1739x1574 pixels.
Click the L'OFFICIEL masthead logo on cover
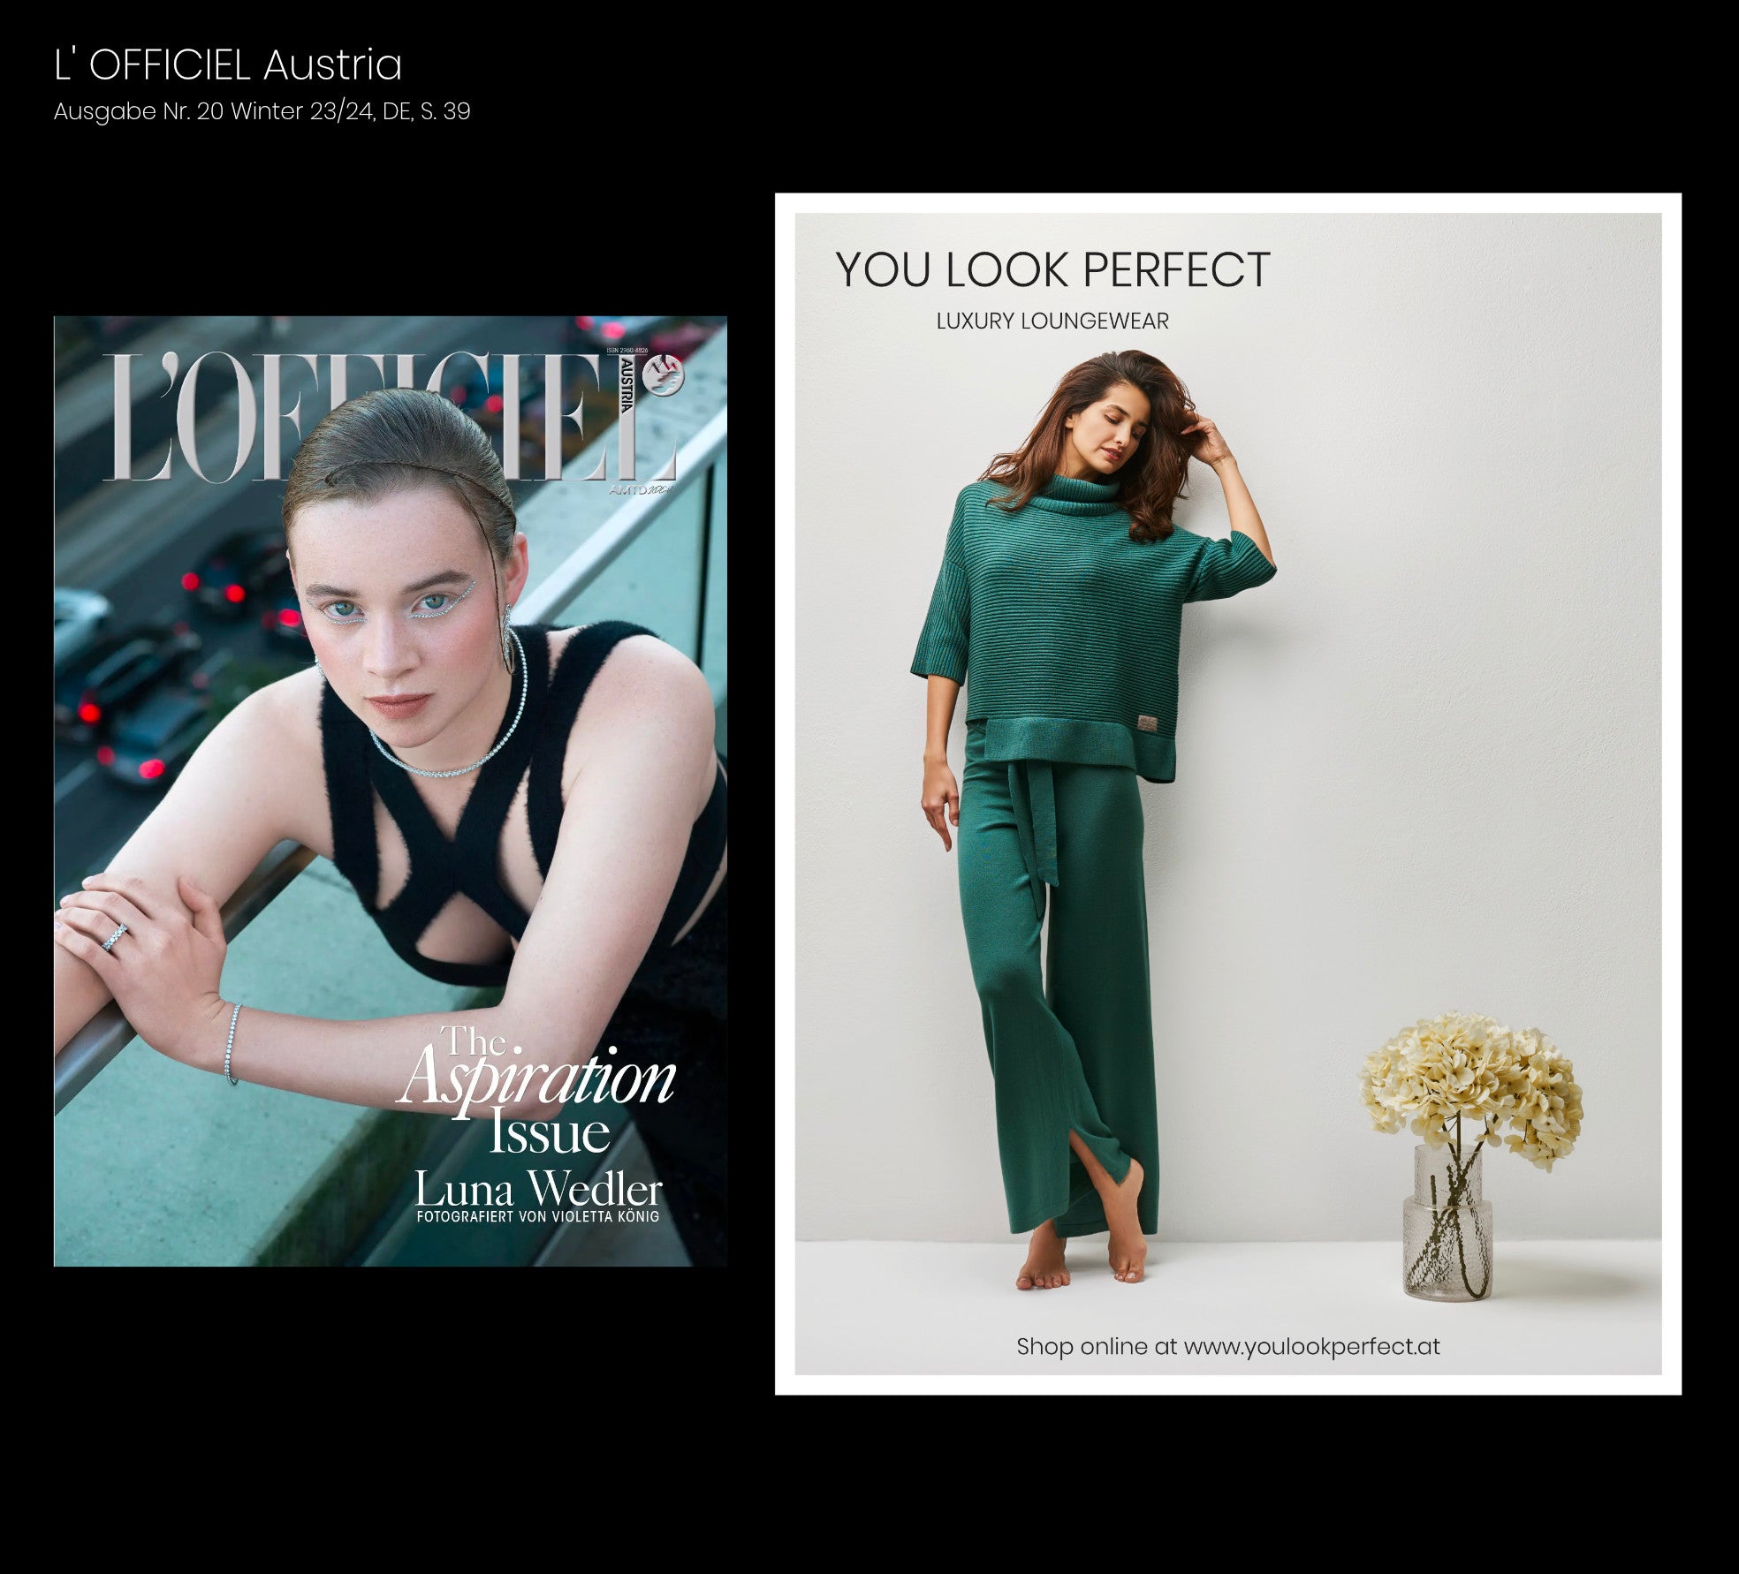(389, 417)
